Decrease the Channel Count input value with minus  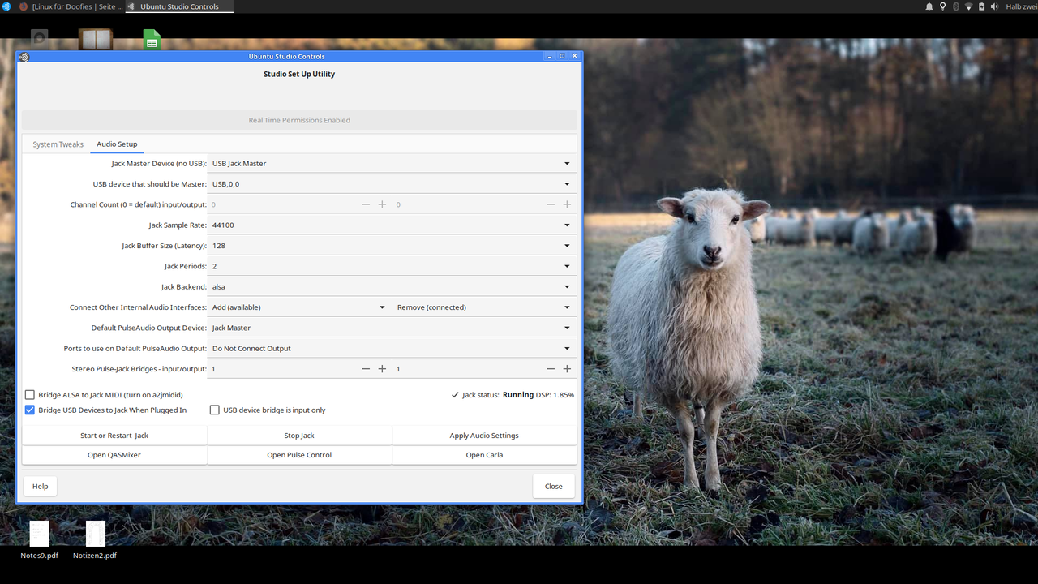click(366, 204)
